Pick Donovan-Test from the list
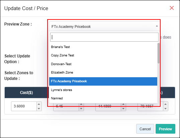This screenshot has height=138, width=180. (103, 64)
